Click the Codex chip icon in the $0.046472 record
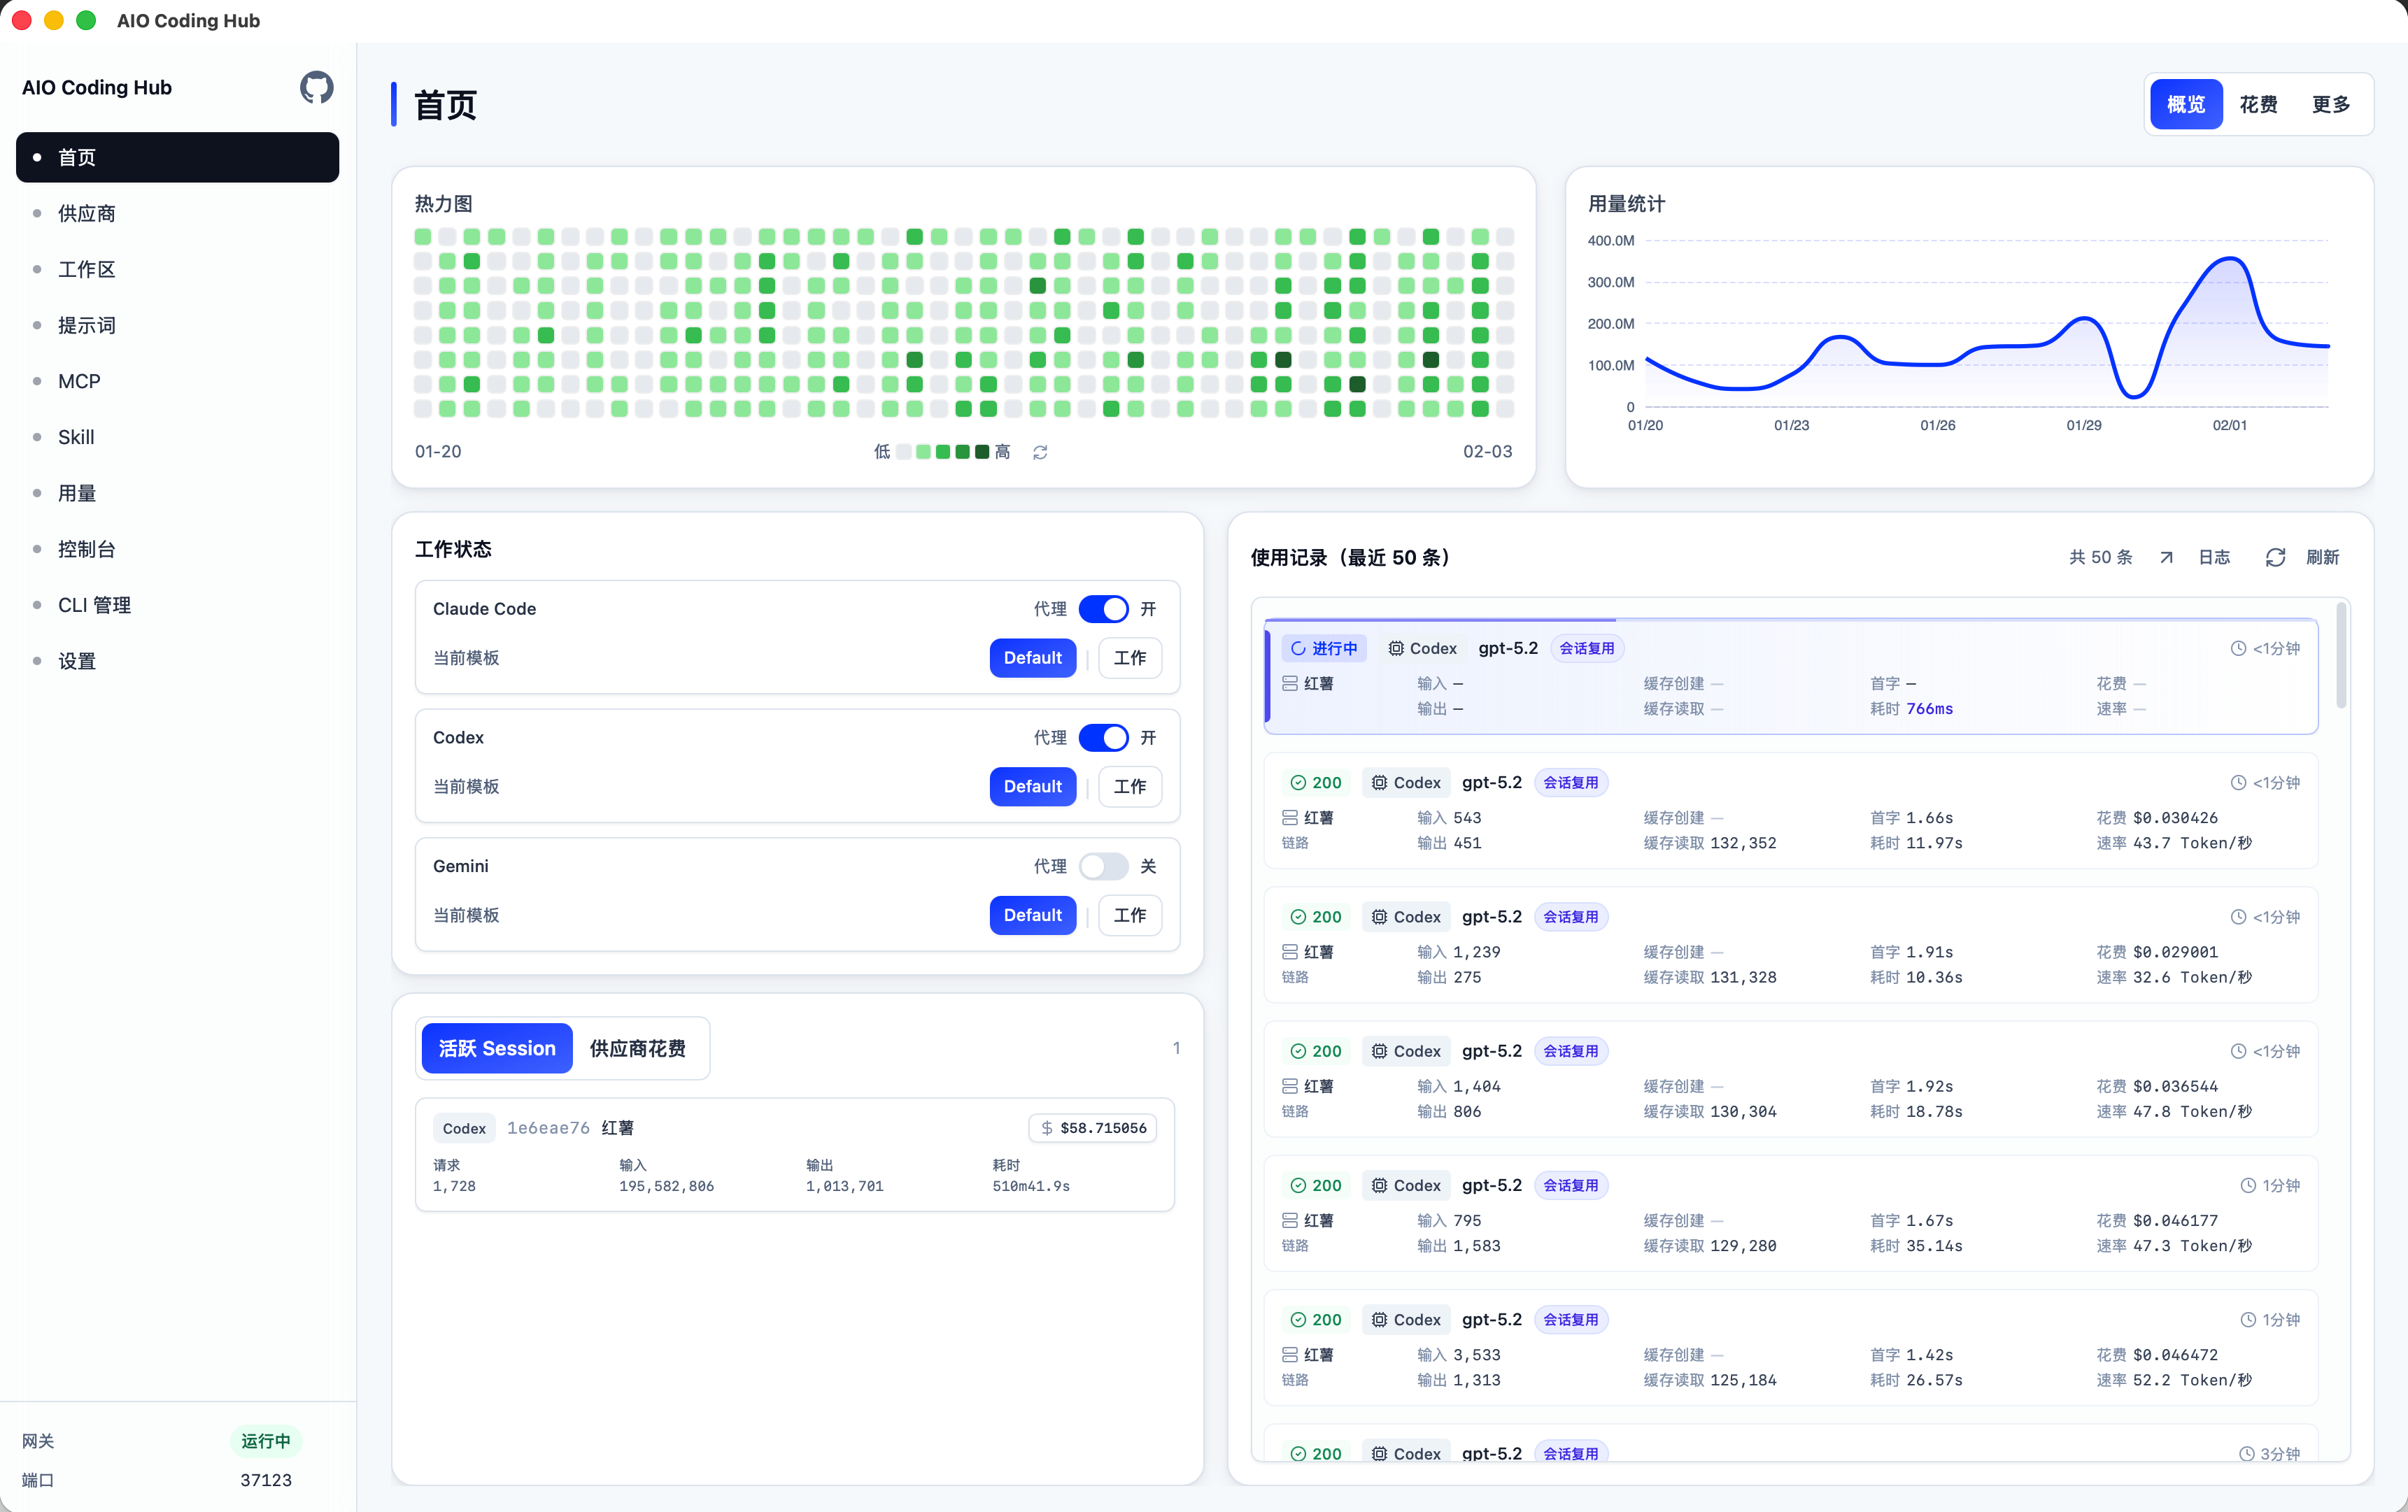2408x1512 pixels. click(1379, 1320)
